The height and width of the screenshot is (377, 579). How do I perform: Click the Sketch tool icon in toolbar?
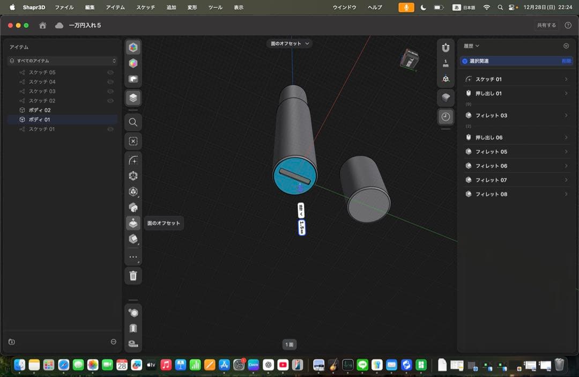(x=133, y=160)
